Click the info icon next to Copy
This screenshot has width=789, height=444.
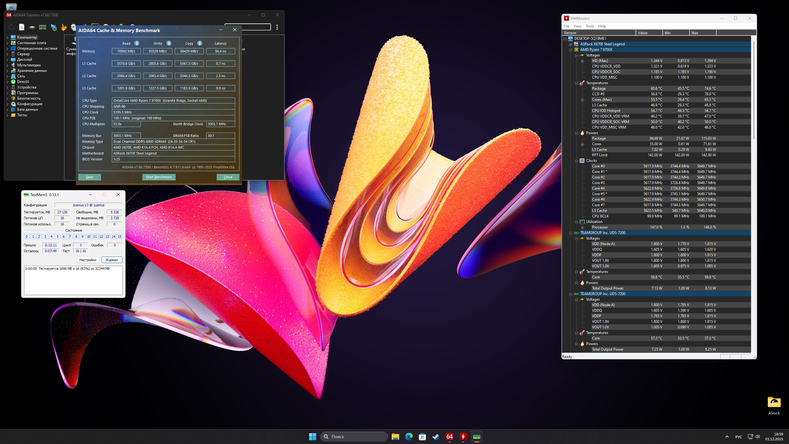(200, 43)
